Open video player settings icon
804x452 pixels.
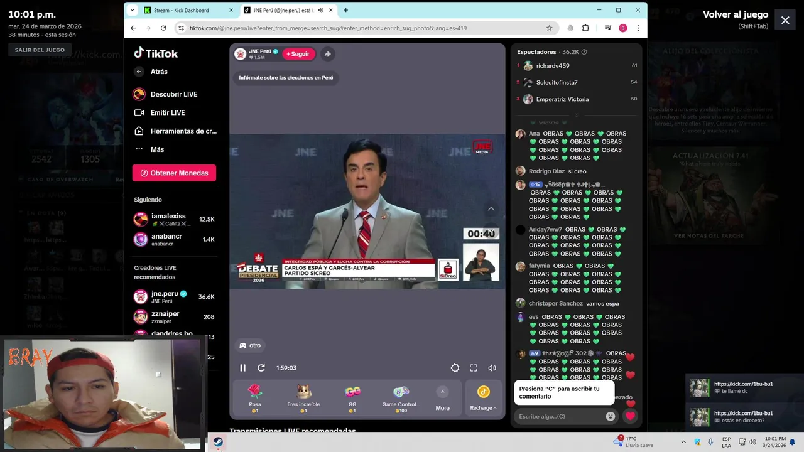tap(455, 368)
